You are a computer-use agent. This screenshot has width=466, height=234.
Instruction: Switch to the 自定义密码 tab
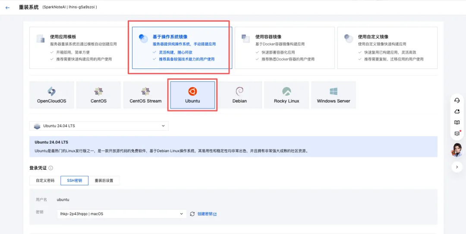pyautogui.click(x=45, y=181)
